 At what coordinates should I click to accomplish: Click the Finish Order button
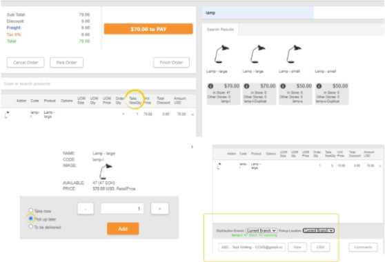[x=171, y=63]
